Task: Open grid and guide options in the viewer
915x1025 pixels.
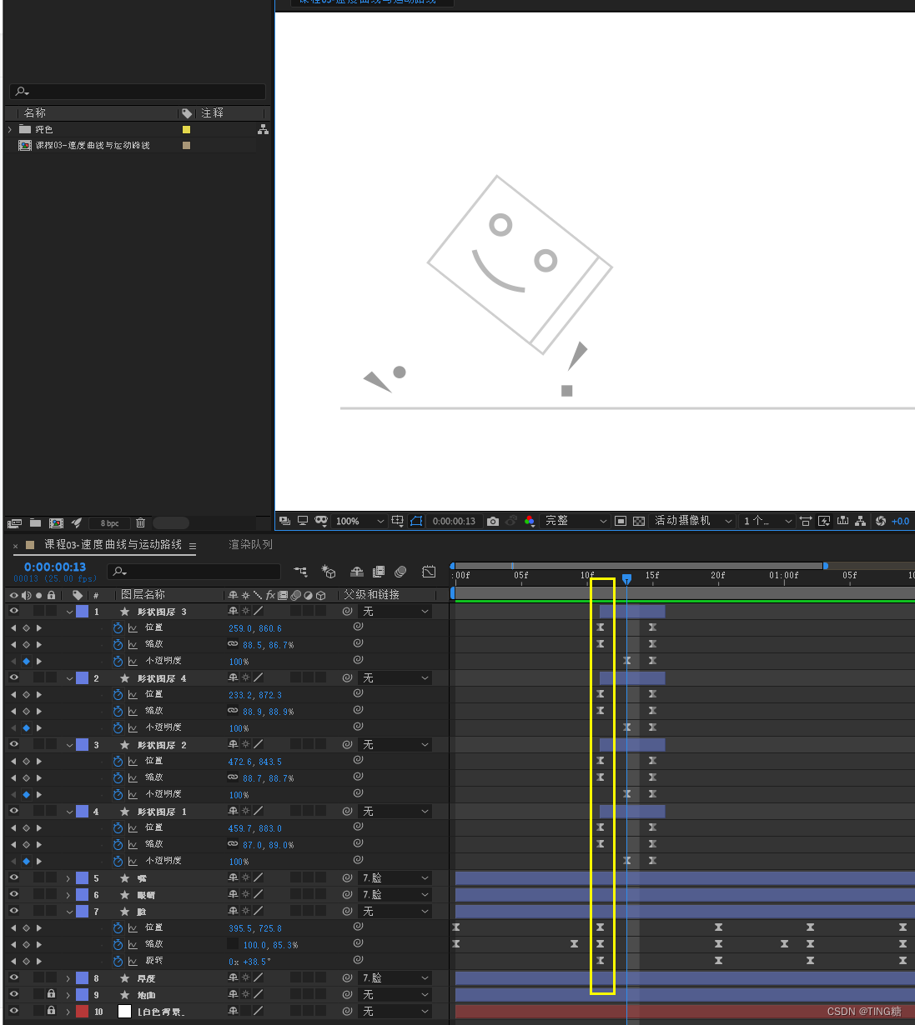Action: (x=398, y=521)
